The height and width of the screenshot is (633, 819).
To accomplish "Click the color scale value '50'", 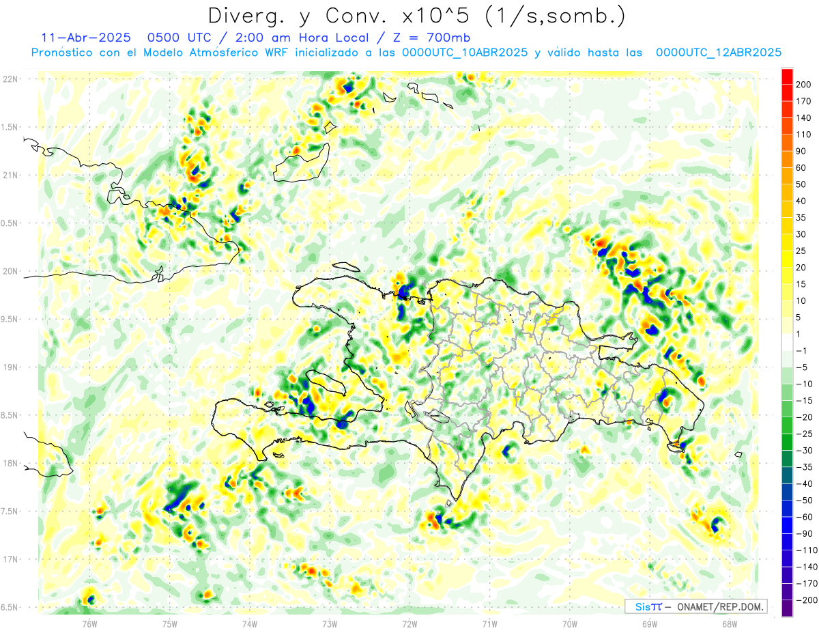I will coord(802,184).
